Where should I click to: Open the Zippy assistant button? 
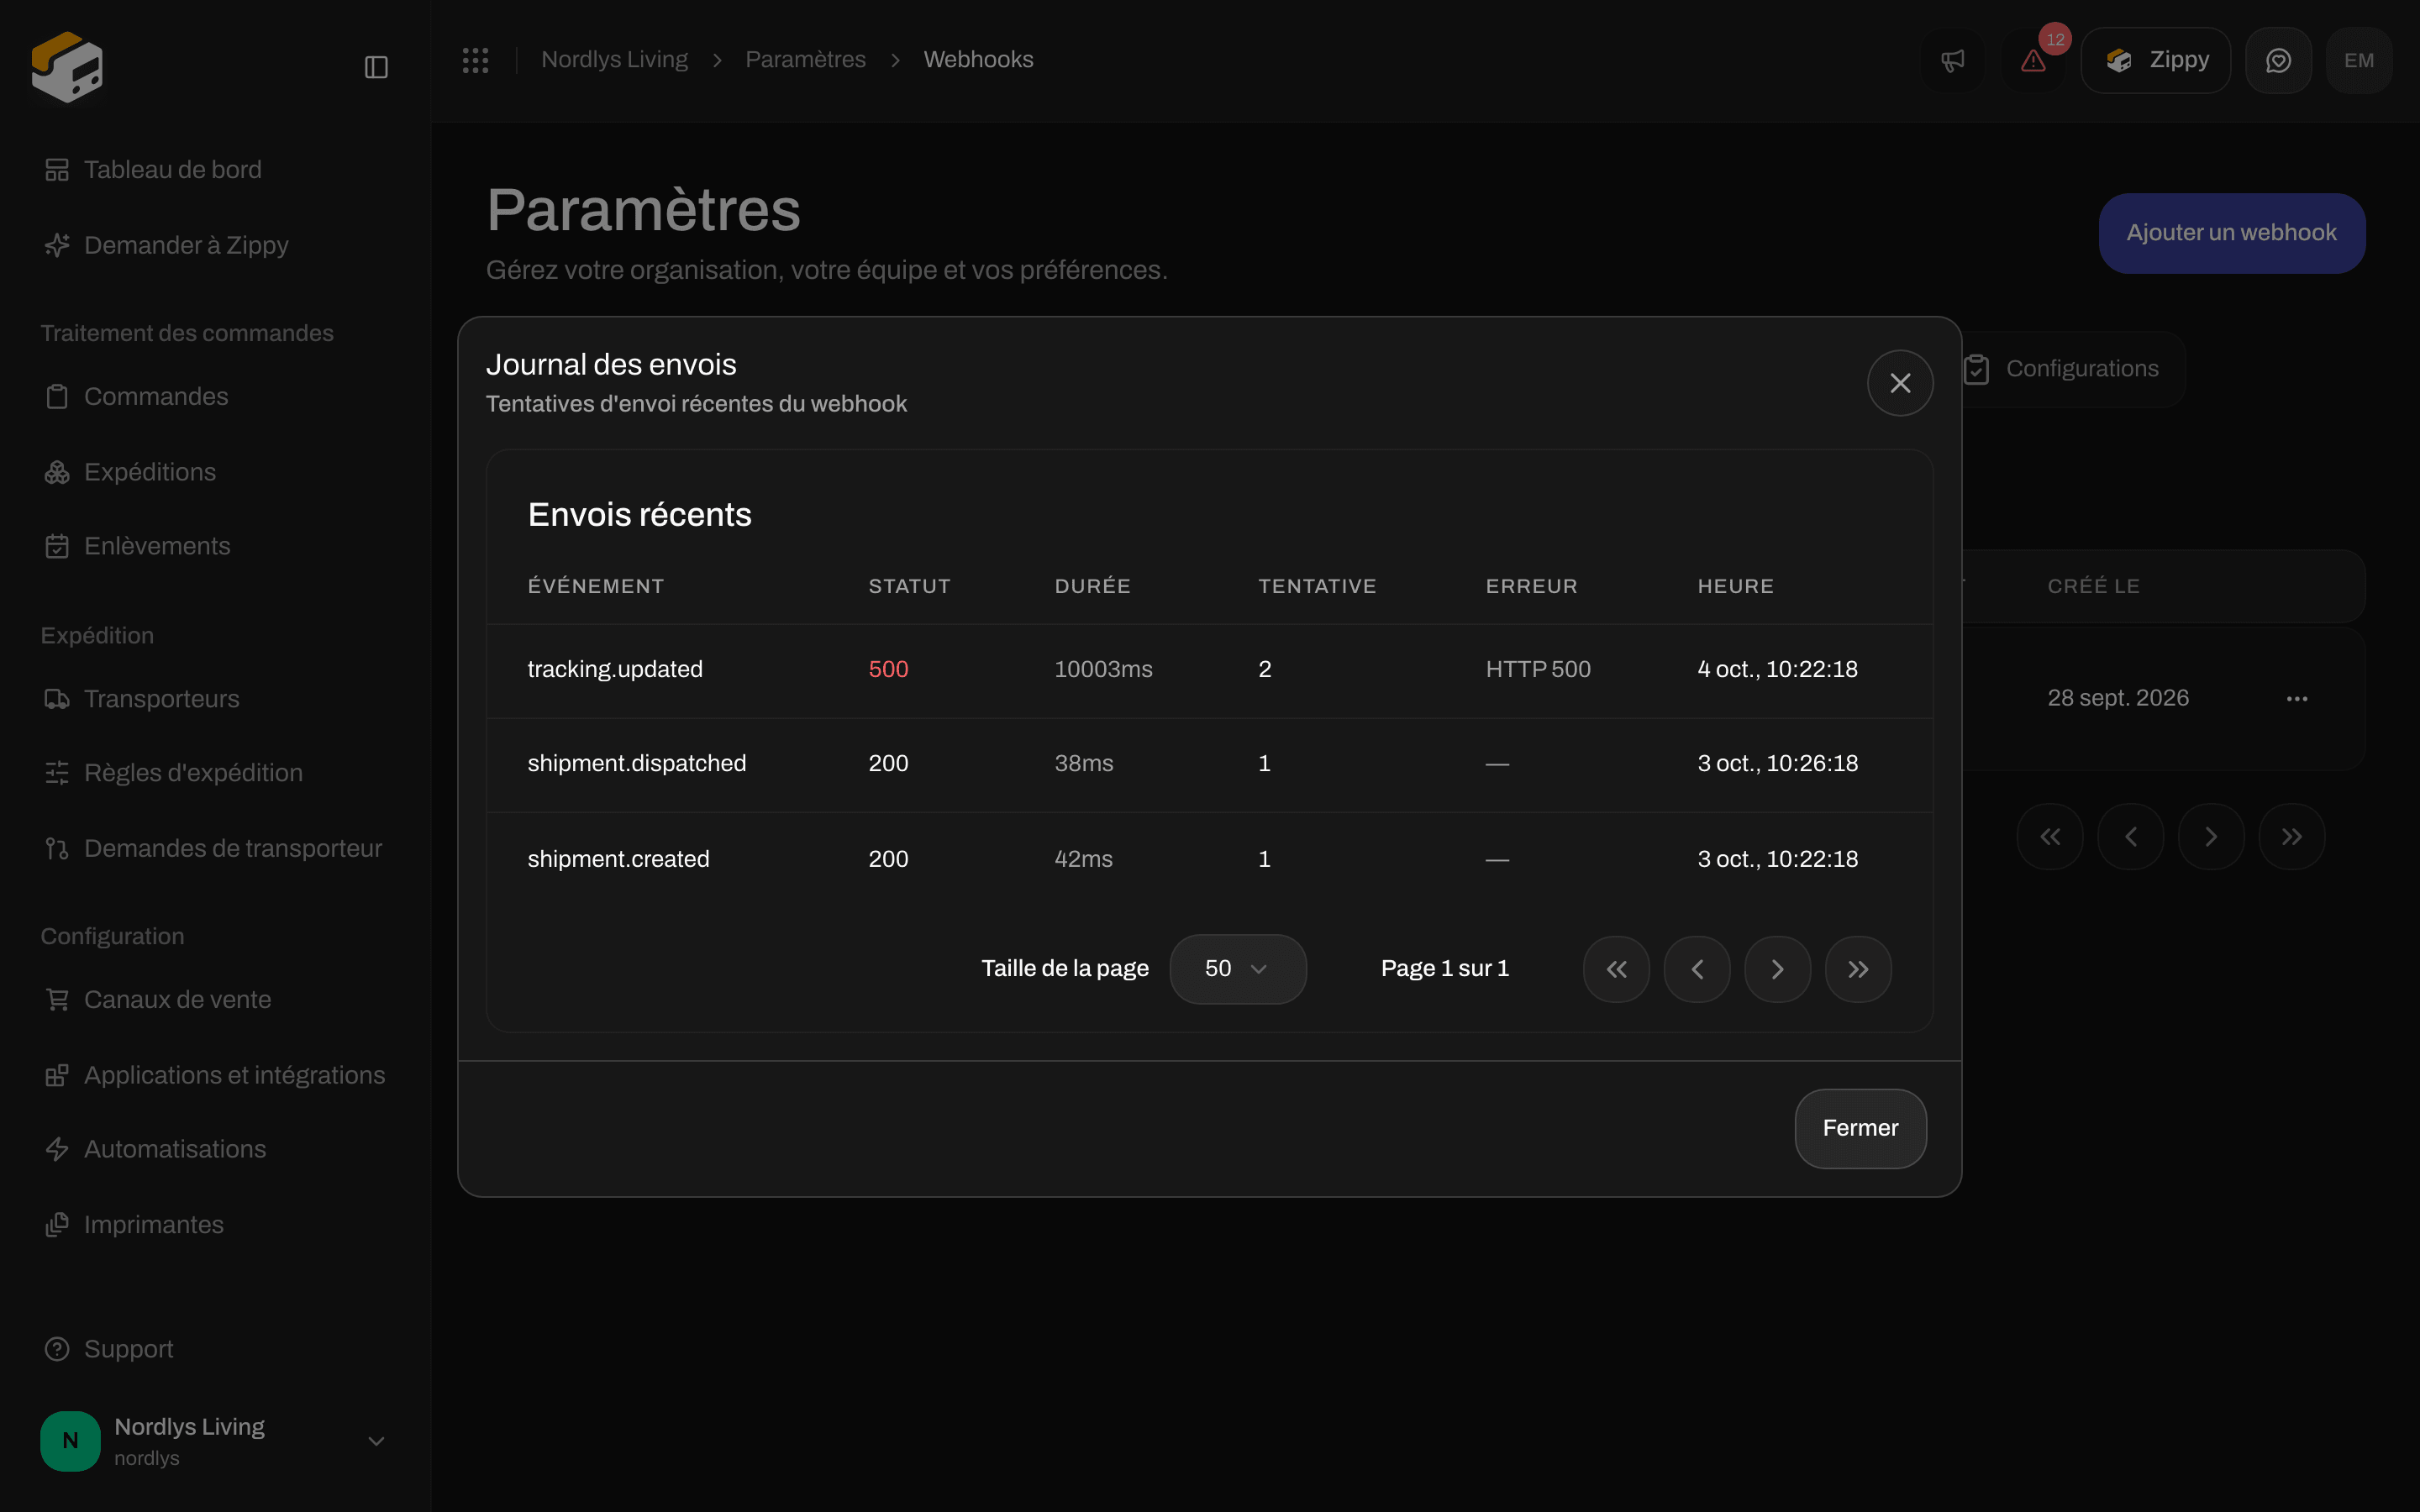pyautogui.click(x=2155, y=60)
